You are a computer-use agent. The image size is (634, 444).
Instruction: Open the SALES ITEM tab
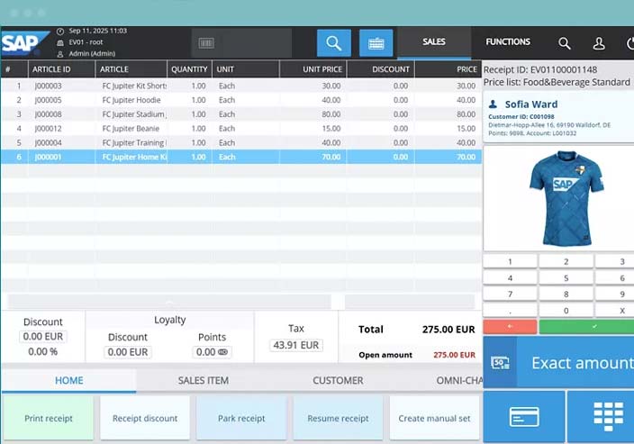coord(204,381)
